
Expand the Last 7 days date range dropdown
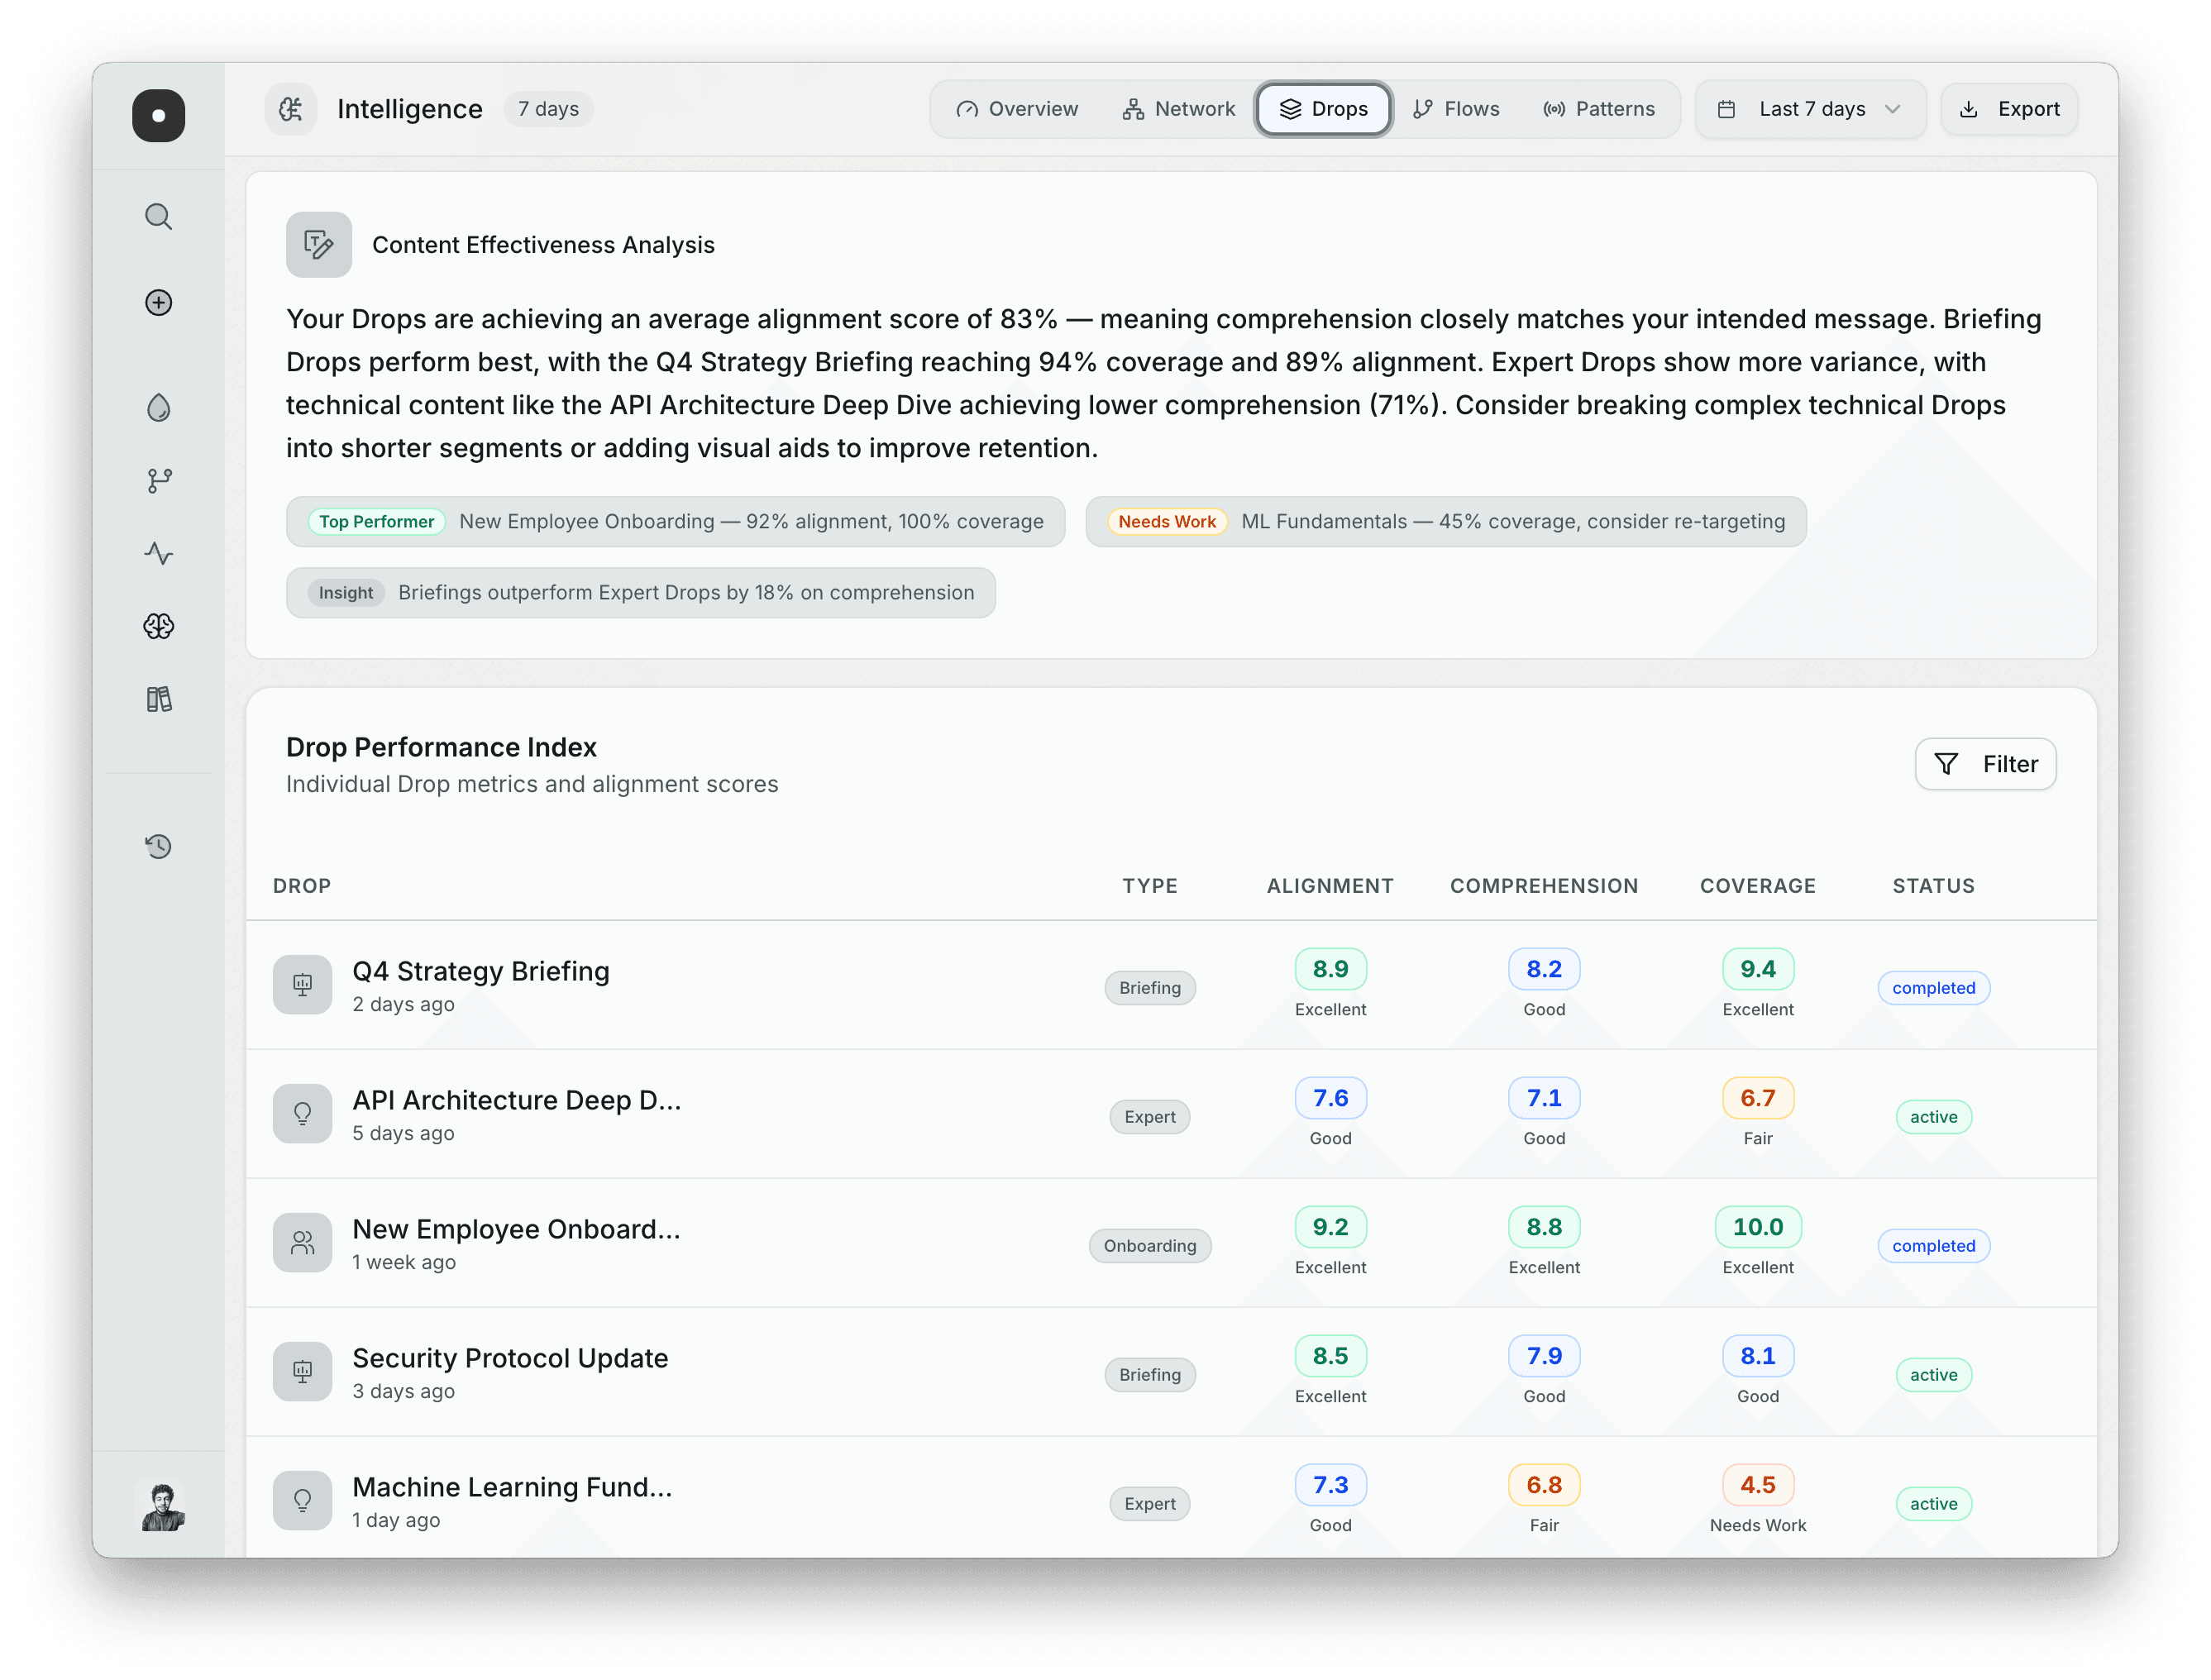(x=1810, y=109)
